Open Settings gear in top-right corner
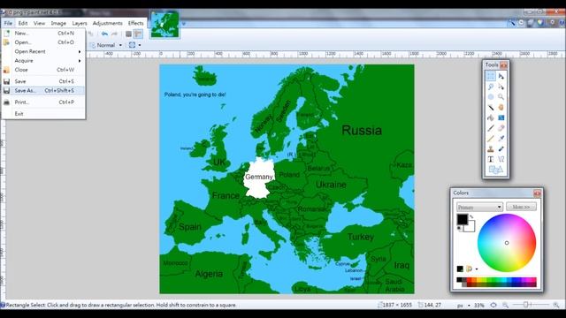Image resolution: width=566 pixels, height=318 pixels. (x=552, y=22)
